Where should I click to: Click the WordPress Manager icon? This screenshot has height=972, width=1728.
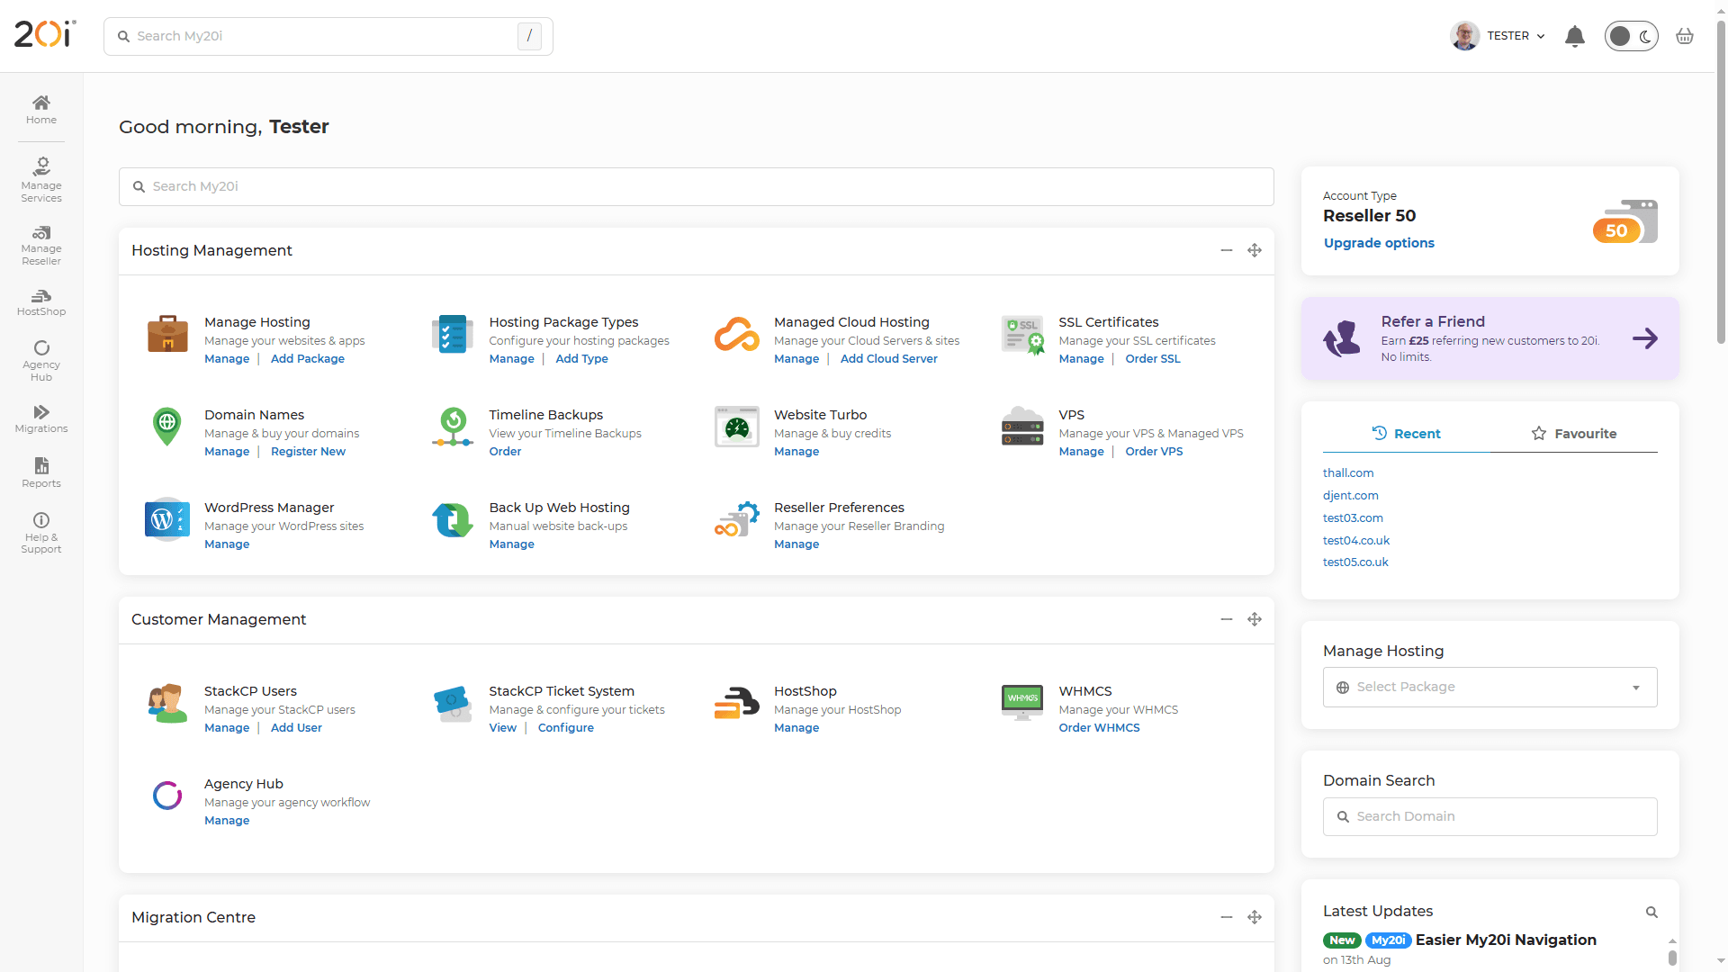tap(167, 519)
